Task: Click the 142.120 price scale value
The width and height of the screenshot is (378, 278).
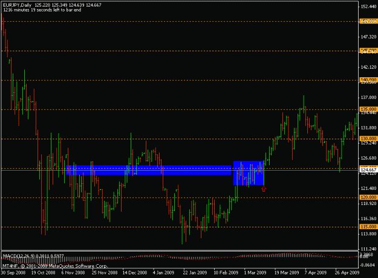Action: point(368,67)
